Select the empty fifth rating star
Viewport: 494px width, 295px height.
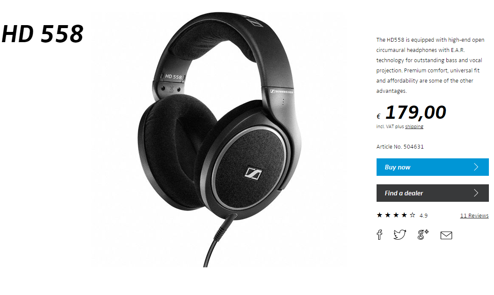(x=412, y=215)
